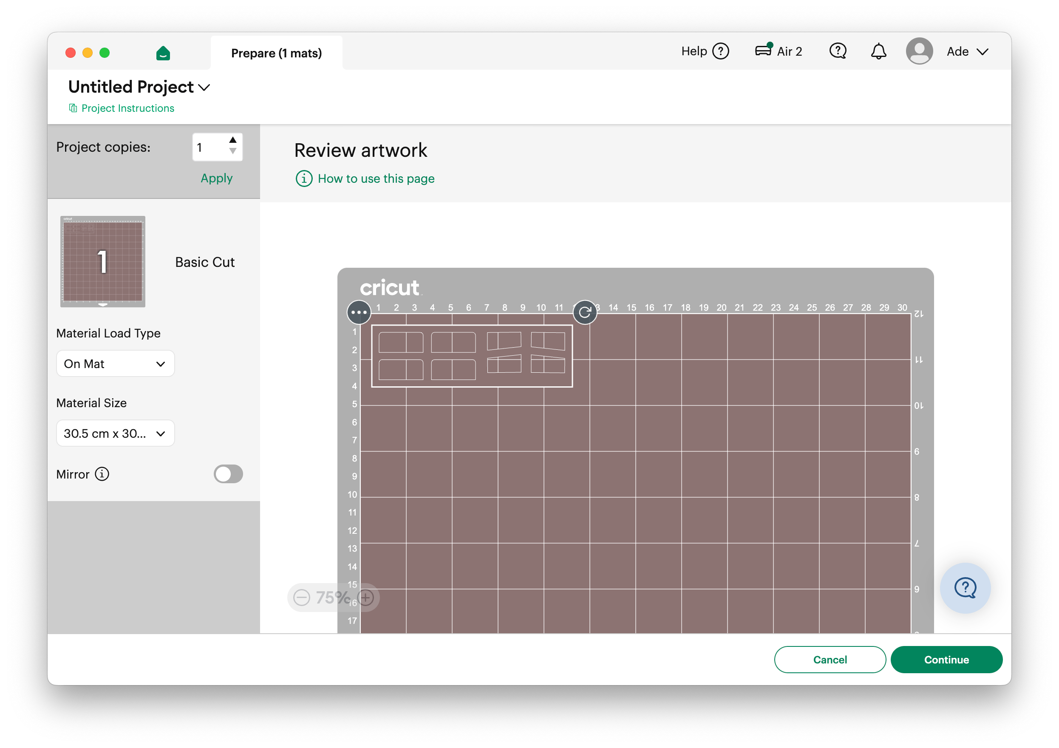This screenshot has width=1059, height=748.
Task: Click the info icon beside How to use
Action: 304,178
